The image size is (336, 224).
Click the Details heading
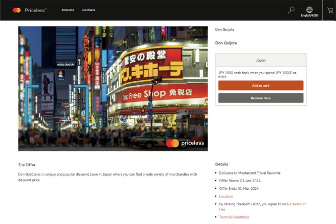pos(221,164)
